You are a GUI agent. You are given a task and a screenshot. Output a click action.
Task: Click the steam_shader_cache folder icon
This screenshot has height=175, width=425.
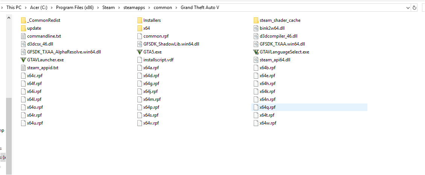pos(256,20)
